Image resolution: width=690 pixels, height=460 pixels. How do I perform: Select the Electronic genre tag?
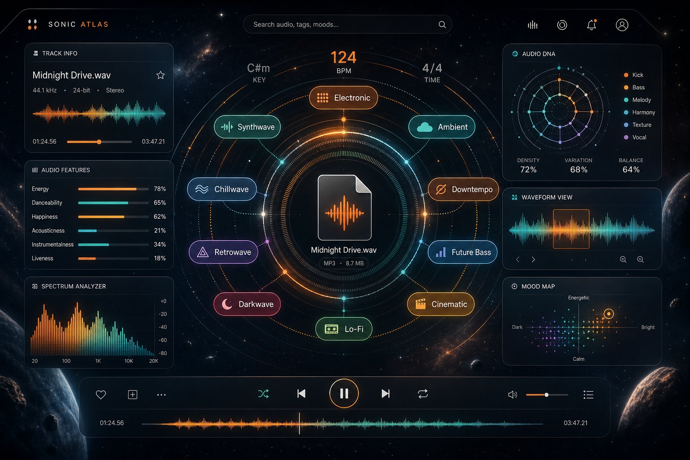pos(344,97)
